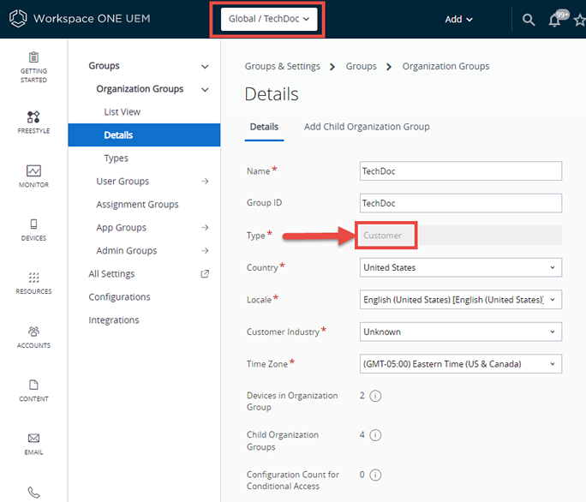Open the Email section icon
This screenshot has width=586, height=502.
pos(33,438)
